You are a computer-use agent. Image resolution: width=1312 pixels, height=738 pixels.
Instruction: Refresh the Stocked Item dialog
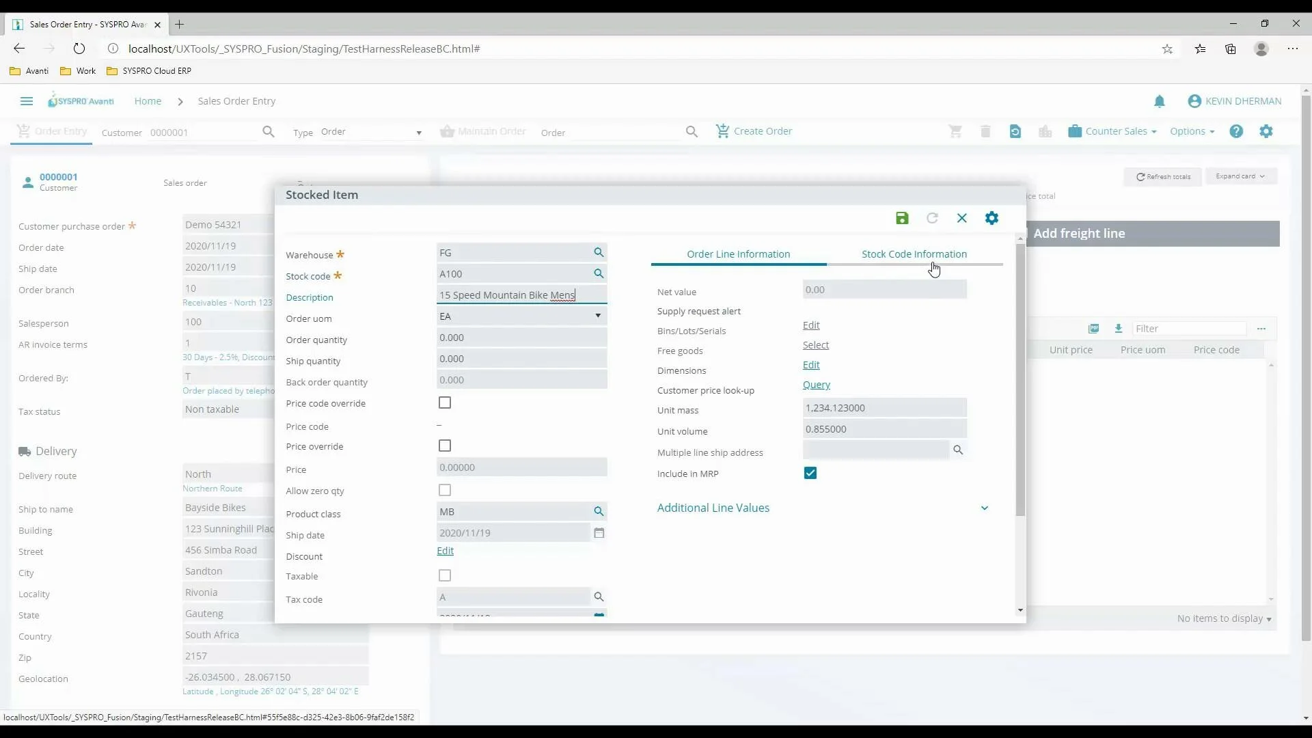932,218
